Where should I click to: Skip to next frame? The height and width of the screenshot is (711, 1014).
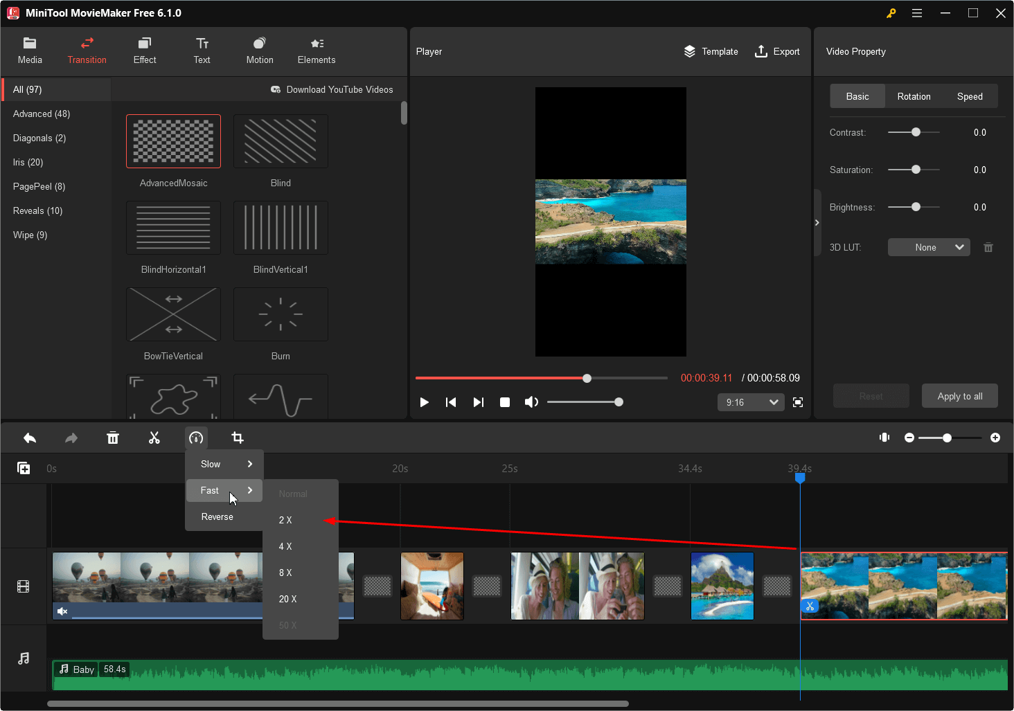(x=478, y=402)
